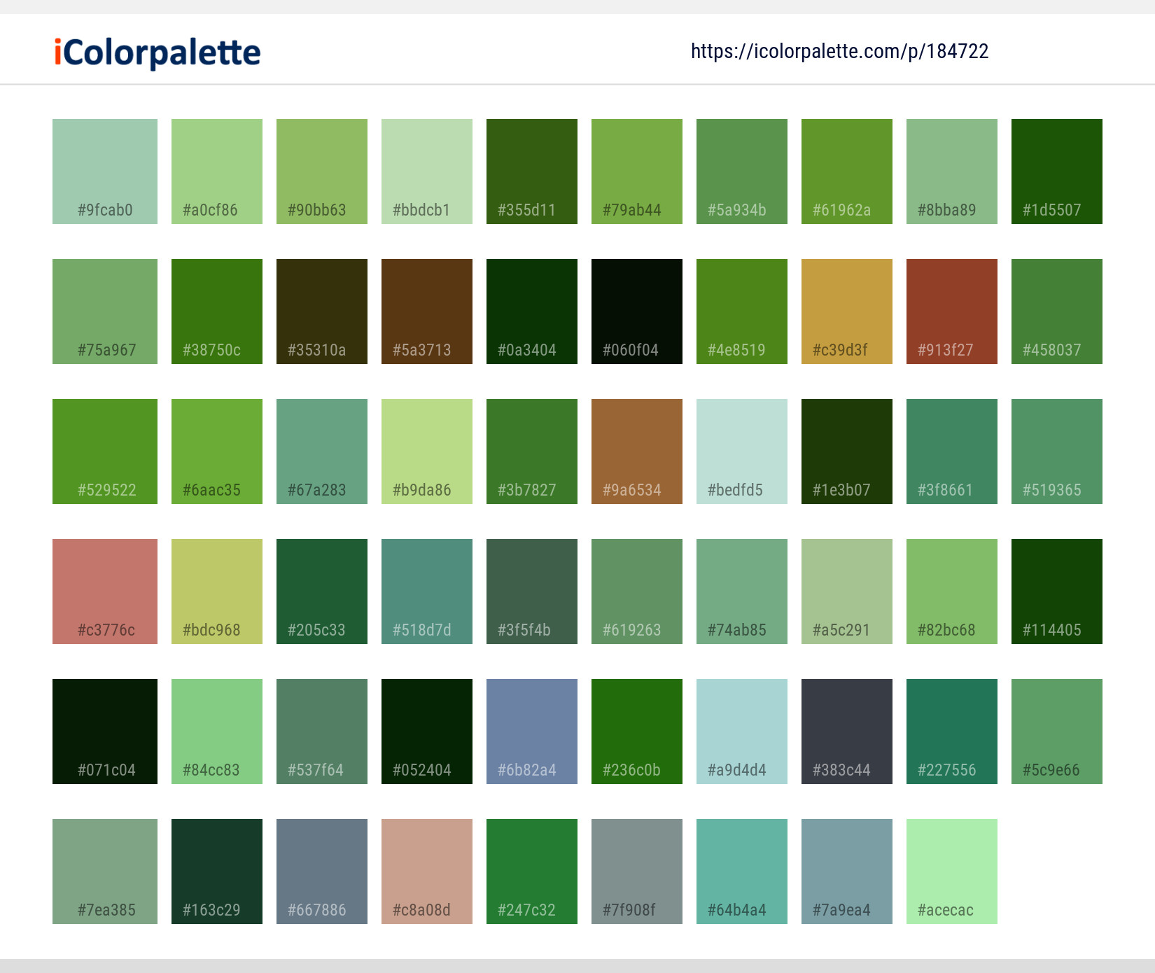This screenshot has width=1155, height=973.
Task: Select the #5a3713 brown swatch
Action: click(x=427, y=311)
